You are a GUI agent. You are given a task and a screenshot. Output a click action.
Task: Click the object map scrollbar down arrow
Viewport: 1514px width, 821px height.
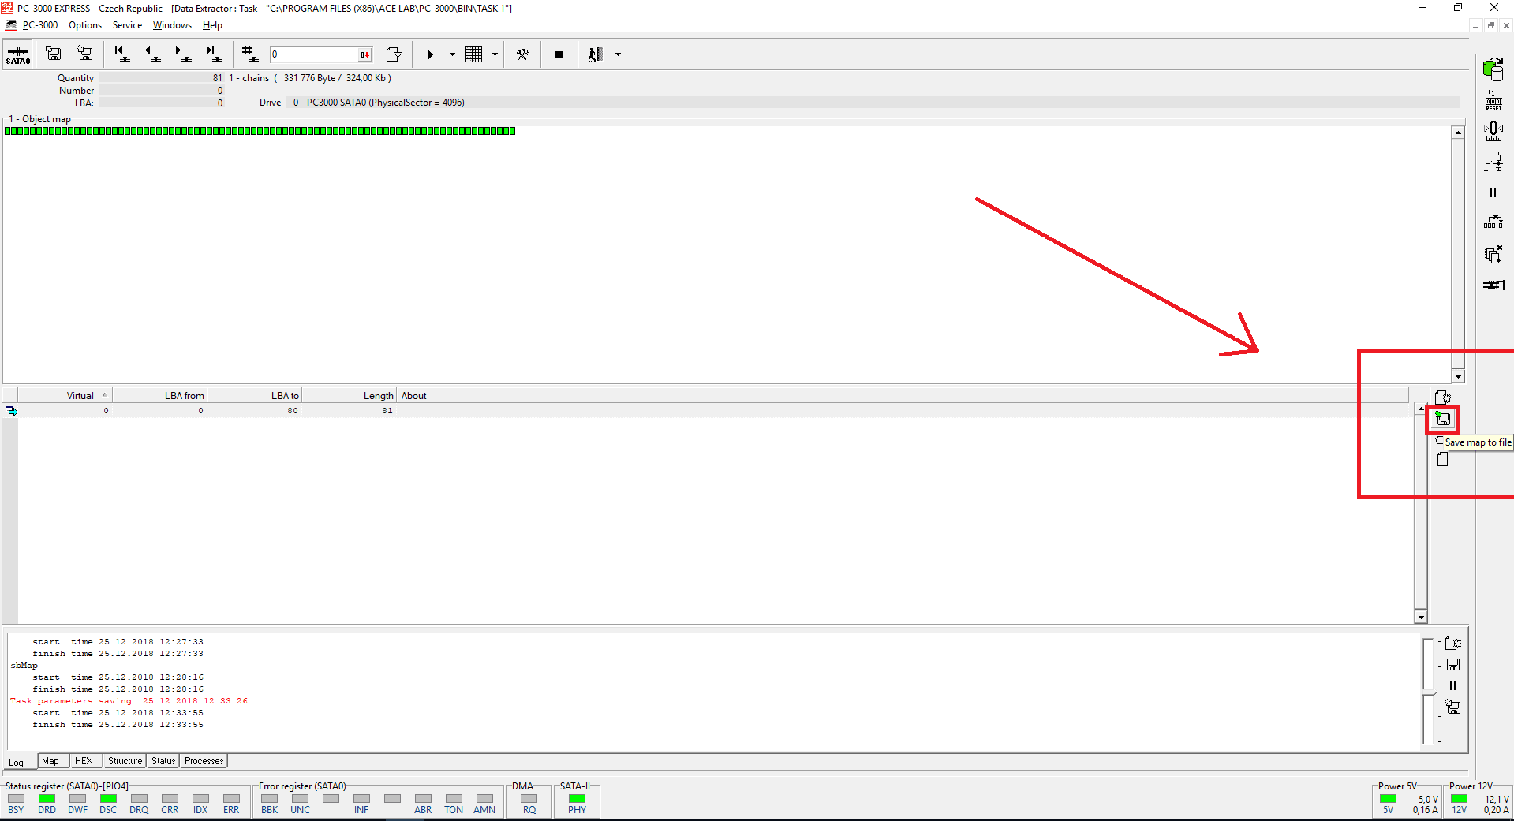pyautogui.click(x=1458, y=377)
